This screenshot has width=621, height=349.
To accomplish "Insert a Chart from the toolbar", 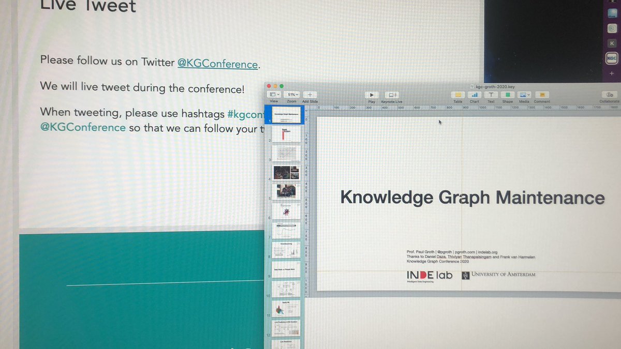I will coord(475,95).
